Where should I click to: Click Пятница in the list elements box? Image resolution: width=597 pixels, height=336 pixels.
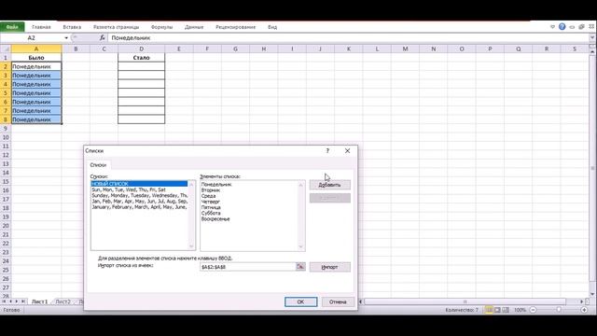(x=211, y=207)
